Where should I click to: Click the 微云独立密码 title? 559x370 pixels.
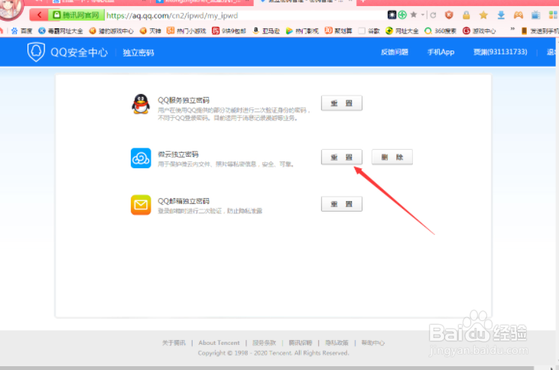pyautogui.click(x=178, y=154)
